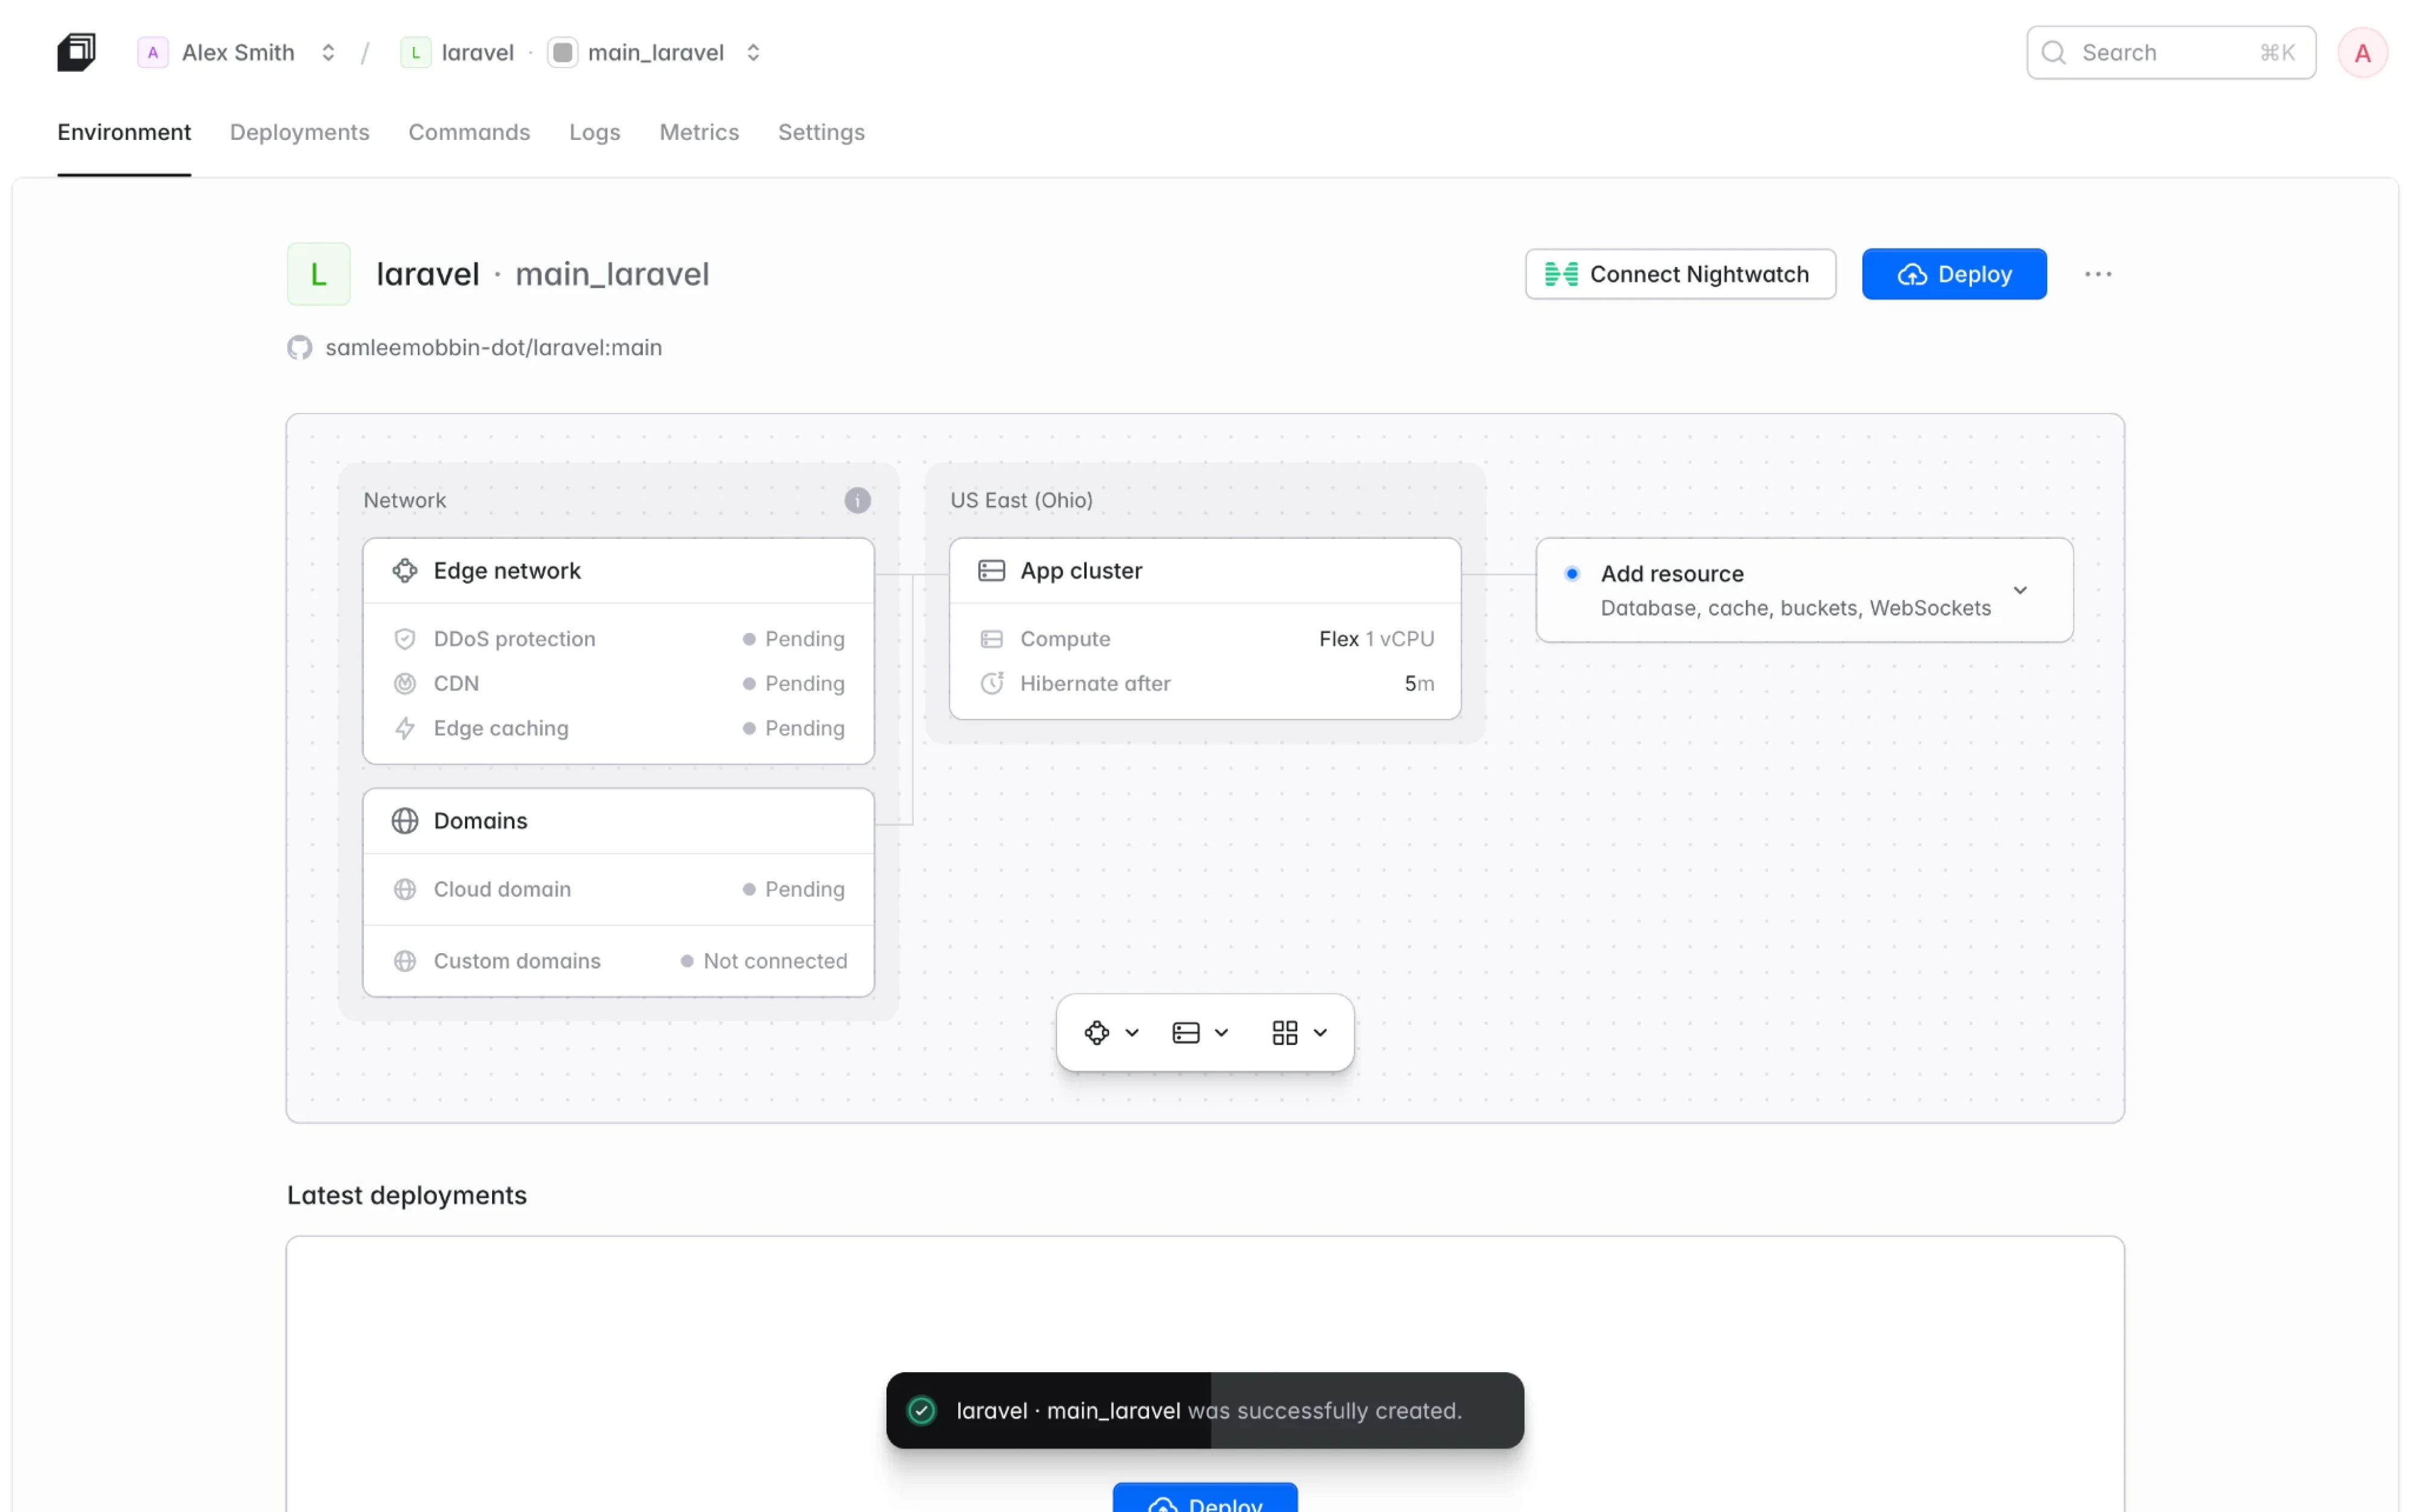2411x1512 pixels.
Task: Open the resources grid dropdown in toolbar
Action: 1299,1033
